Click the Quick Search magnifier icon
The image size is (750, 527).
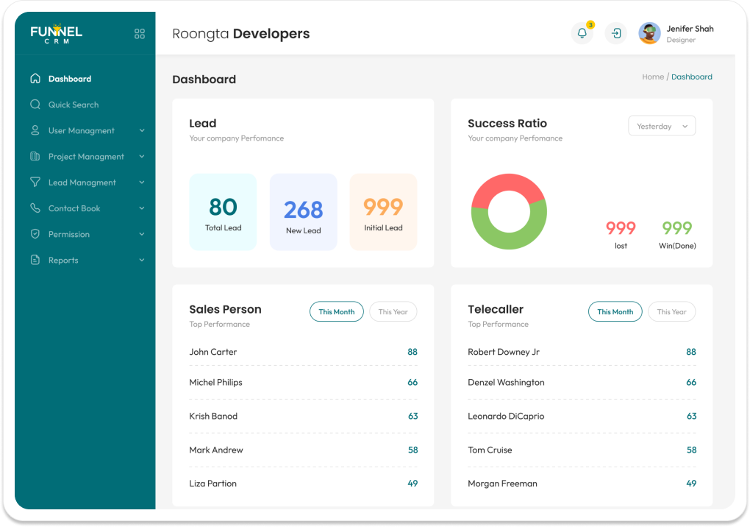tap(35, 105)
